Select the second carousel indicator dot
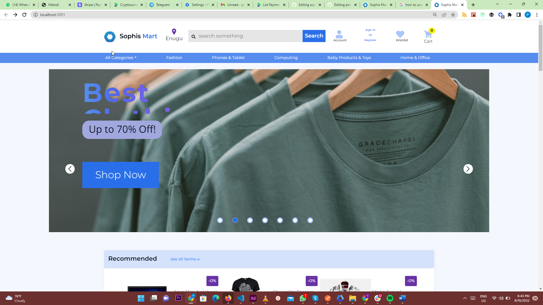The image size is (543, 305). pos(235,220)
